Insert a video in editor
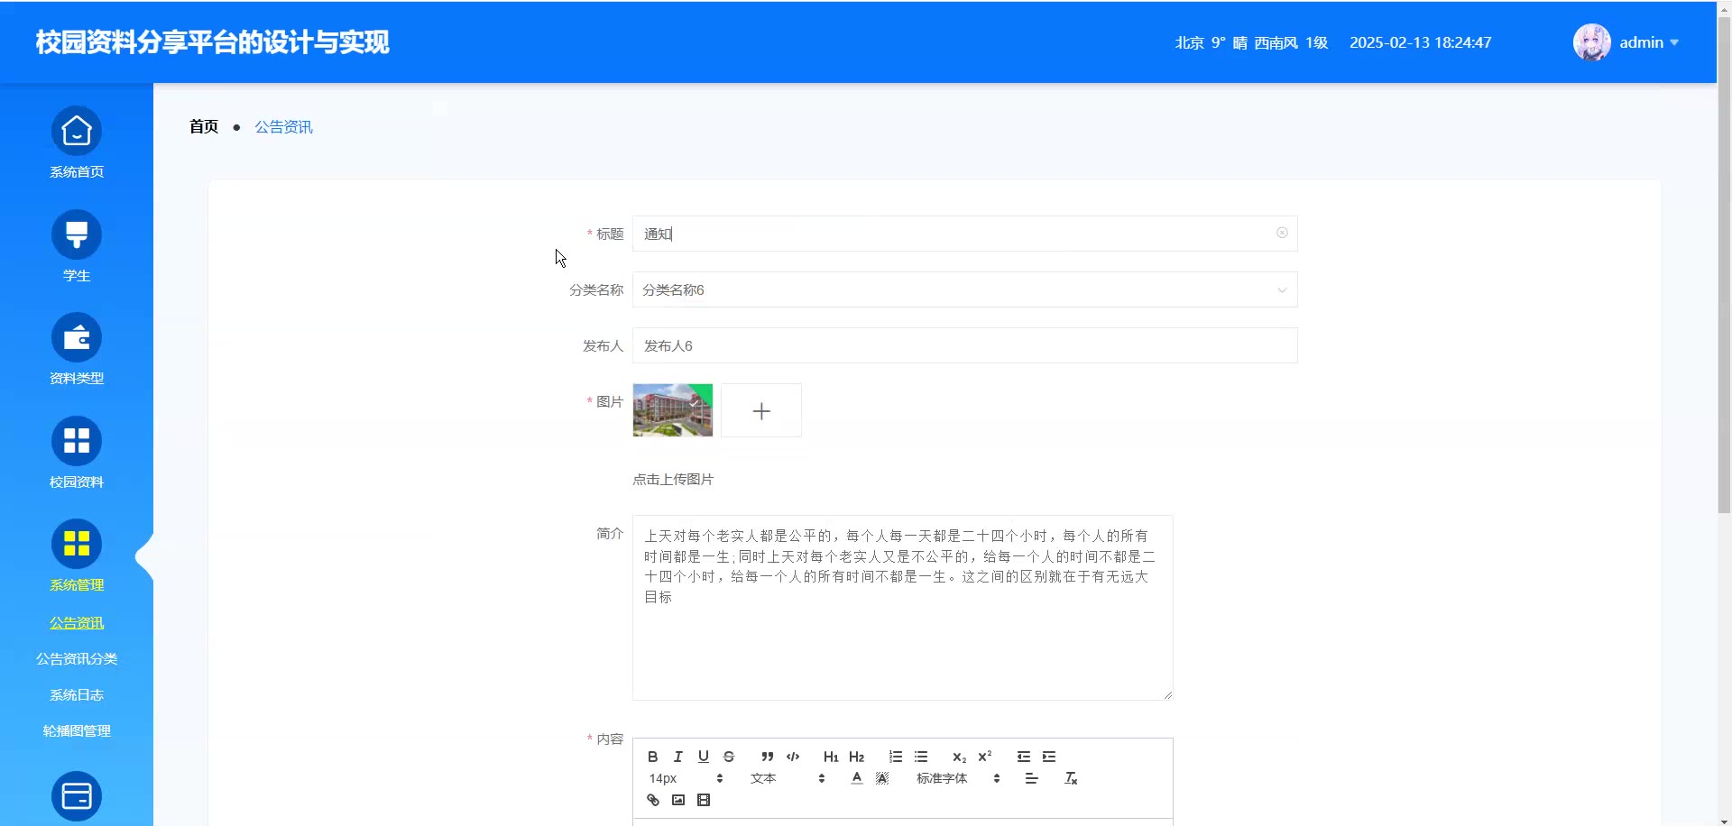 (704, 800)
